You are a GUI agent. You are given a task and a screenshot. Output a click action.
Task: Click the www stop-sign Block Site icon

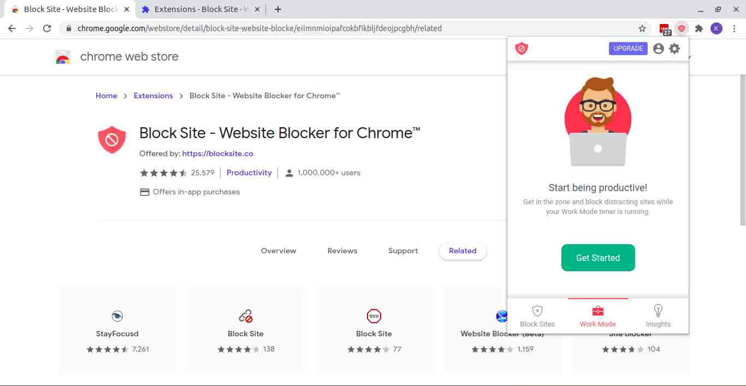[374, 316]
